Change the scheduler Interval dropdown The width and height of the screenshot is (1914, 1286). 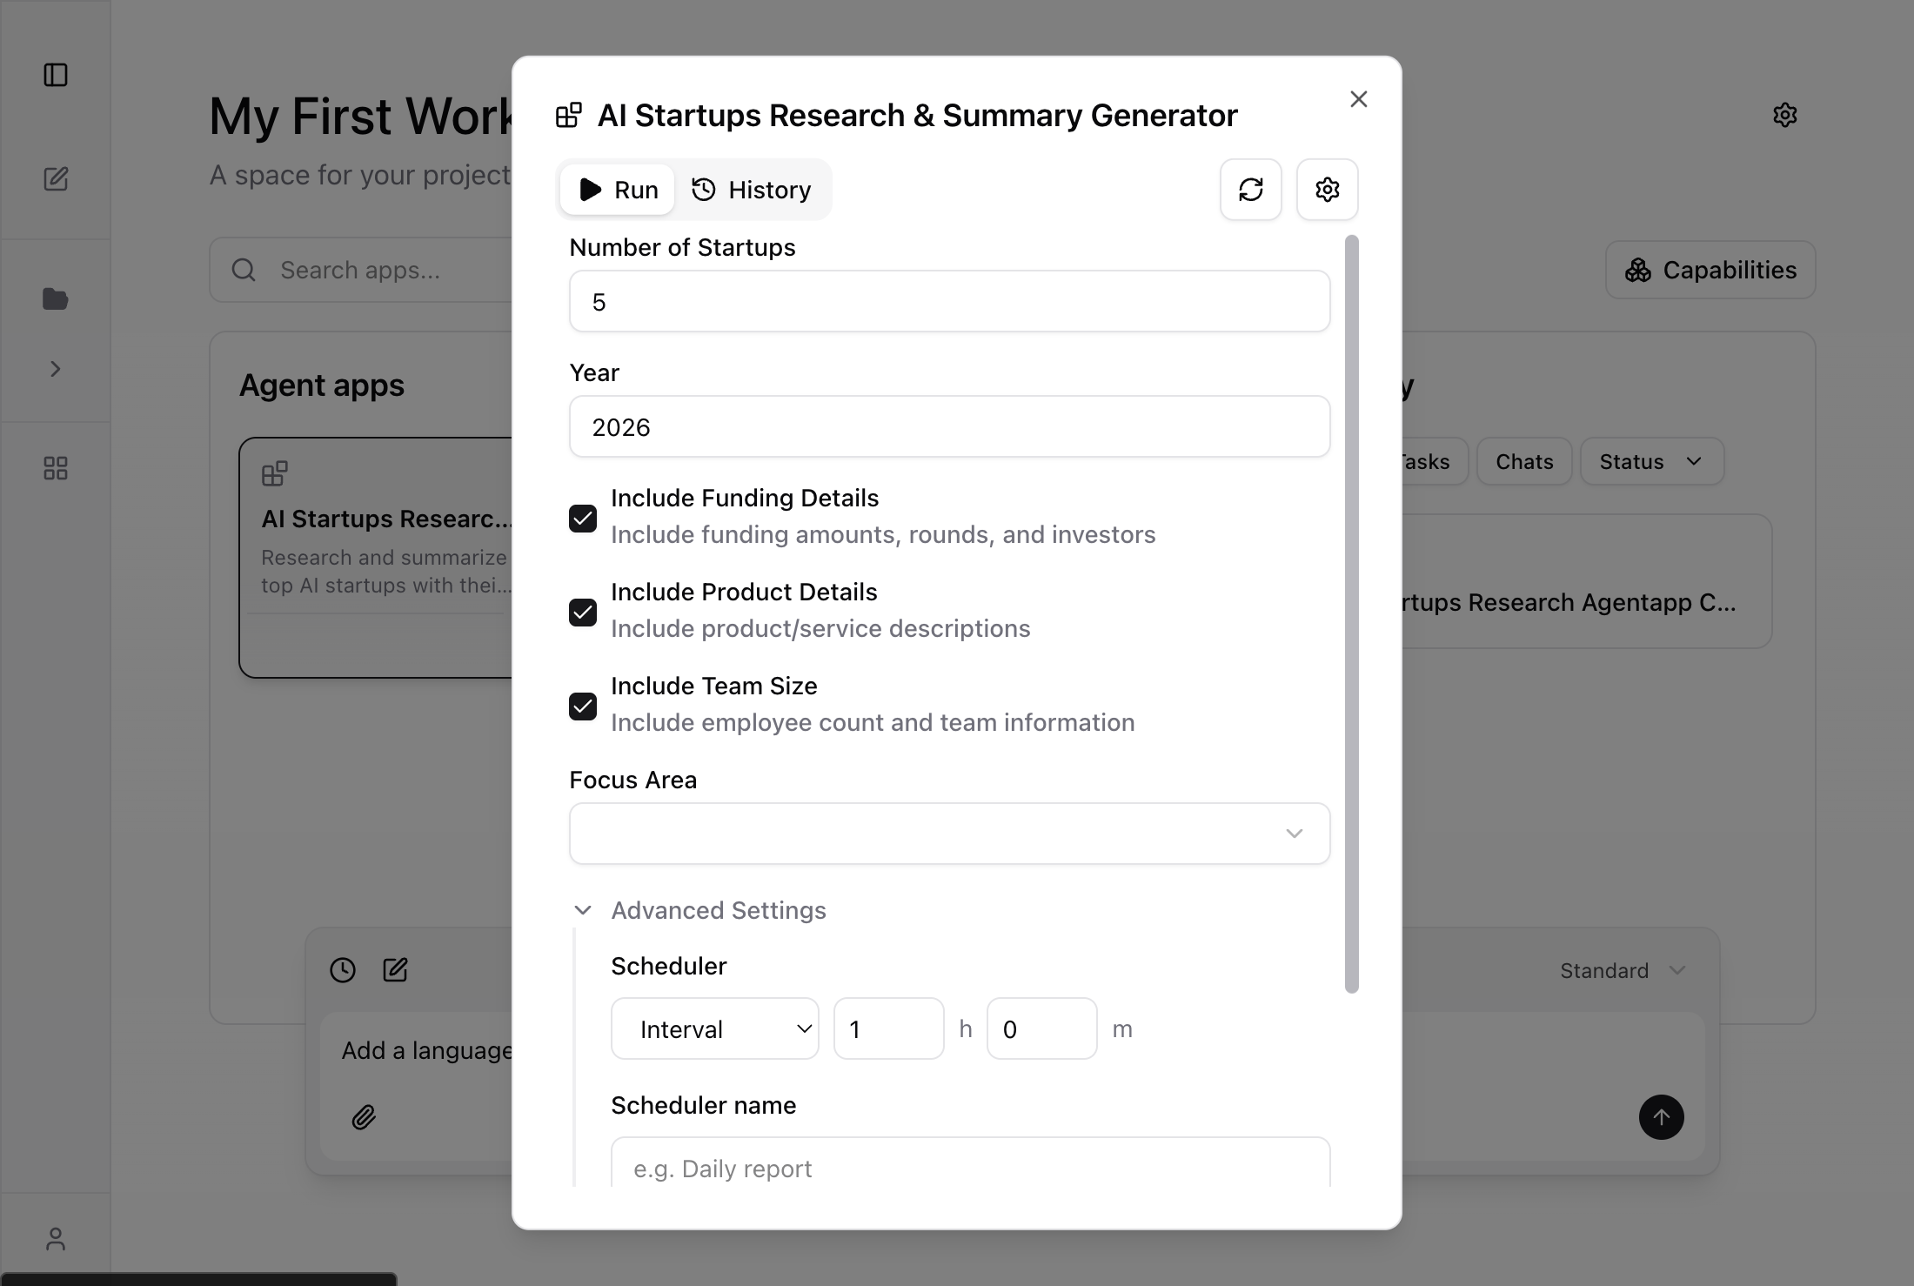point(714,1028)
